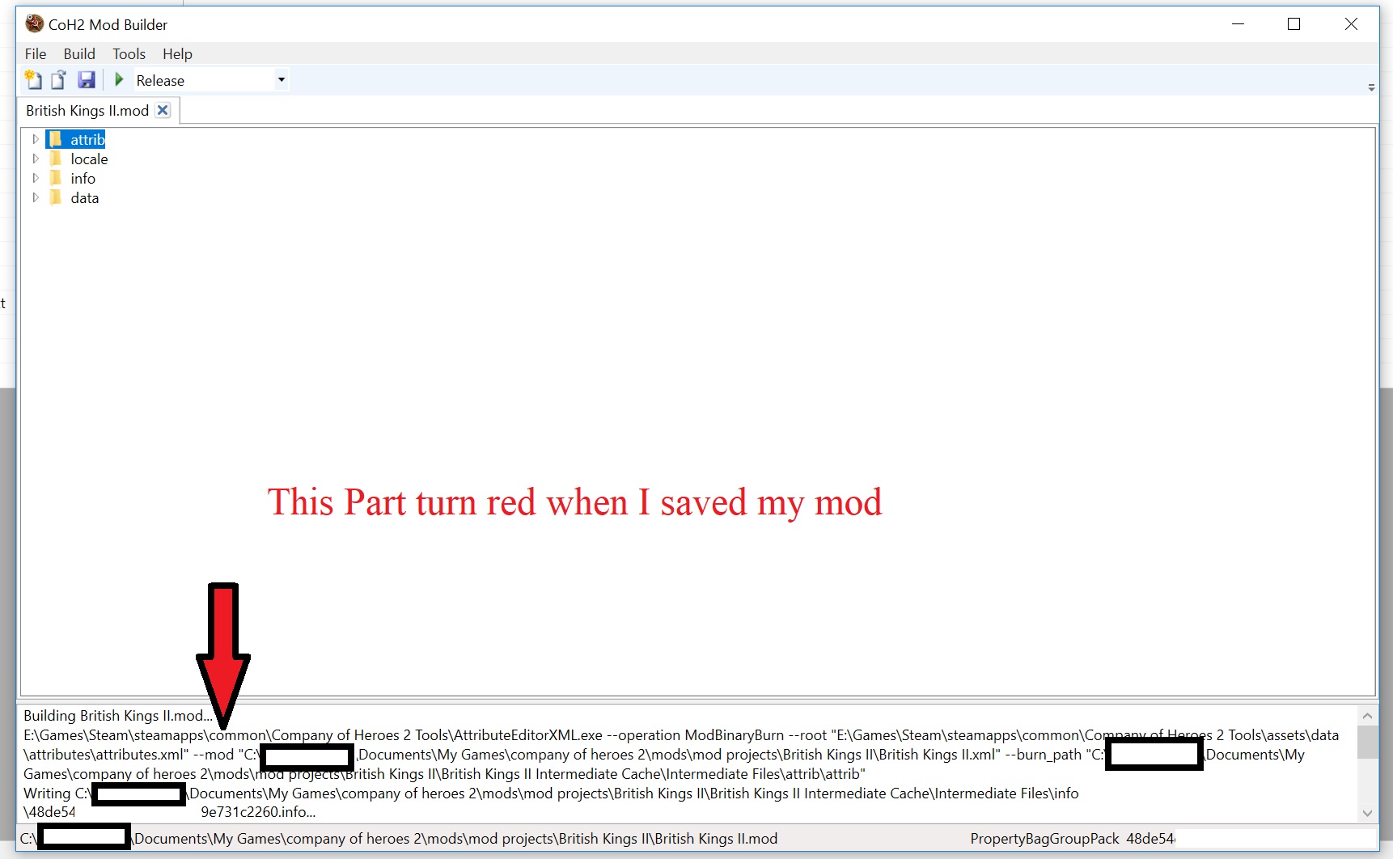Open the File menu
Viewport: 1393px width, 859px height.
(36, 53)
